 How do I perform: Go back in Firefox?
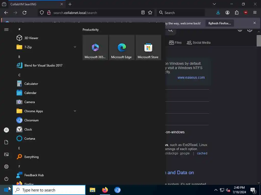[x=6, y=13]
